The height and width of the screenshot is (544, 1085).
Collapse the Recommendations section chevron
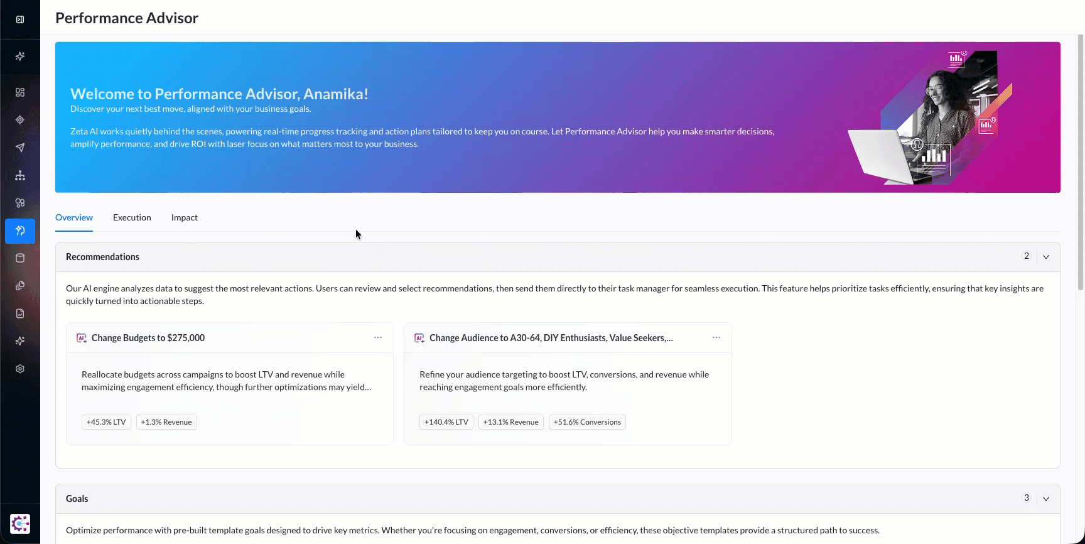pyautogui.click(x=1046, y=257)
